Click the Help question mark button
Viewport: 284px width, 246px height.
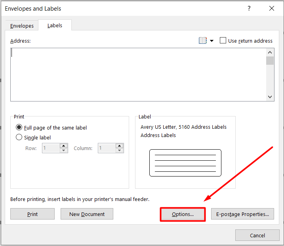249,8
